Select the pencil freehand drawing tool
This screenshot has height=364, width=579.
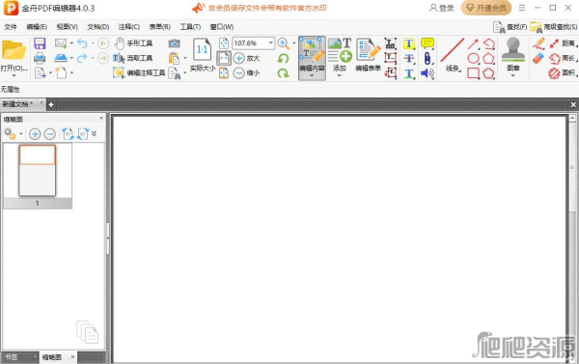[x=538, y=43]
